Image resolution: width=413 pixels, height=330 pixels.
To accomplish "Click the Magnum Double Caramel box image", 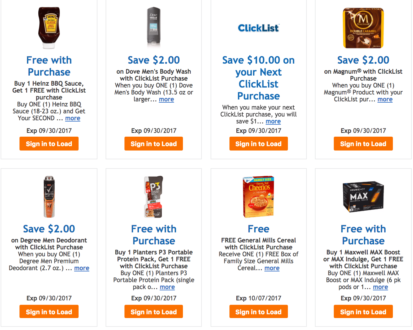I will pyautogui.click(x=363, y=28).
